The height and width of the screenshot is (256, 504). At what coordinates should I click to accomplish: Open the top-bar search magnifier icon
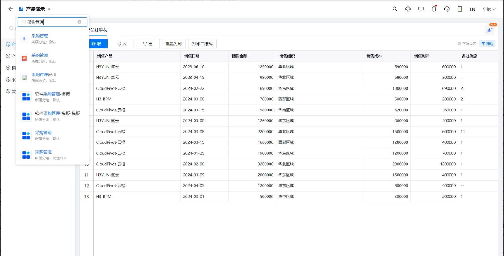coord(395,9)
